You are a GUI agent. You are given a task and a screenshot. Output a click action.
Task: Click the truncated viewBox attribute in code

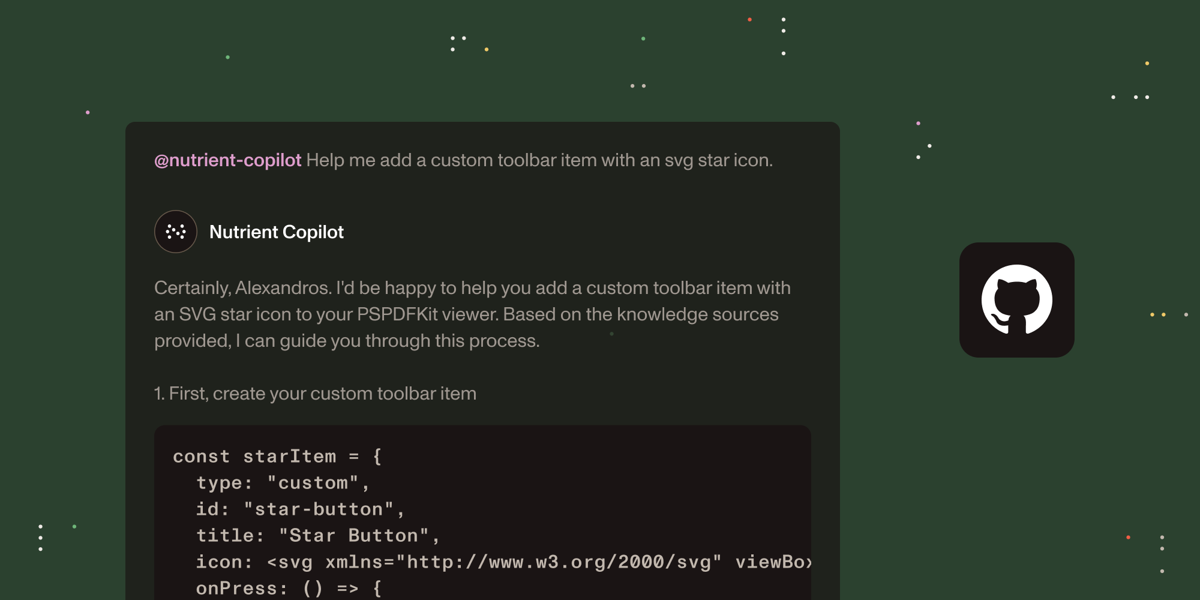(x=773, y=562)
